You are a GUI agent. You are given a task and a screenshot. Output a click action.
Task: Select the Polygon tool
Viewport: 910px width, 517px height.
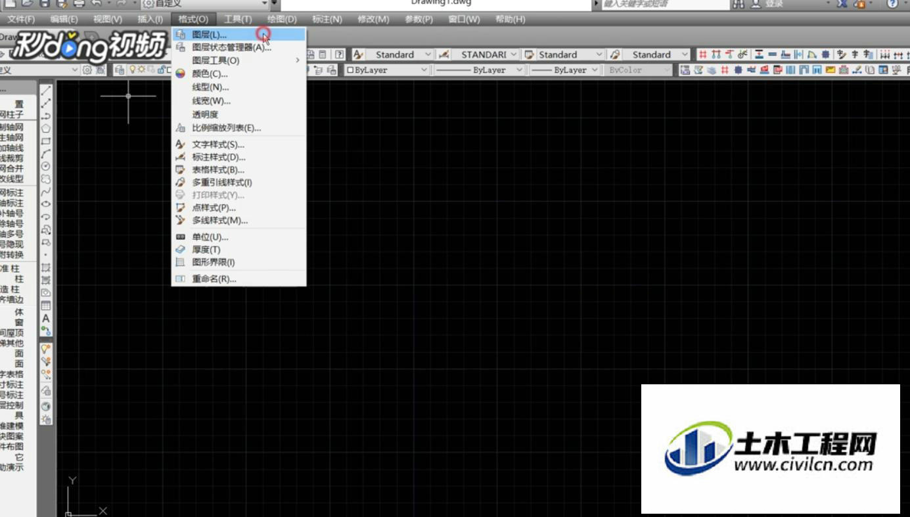click(x=46, y=128)
